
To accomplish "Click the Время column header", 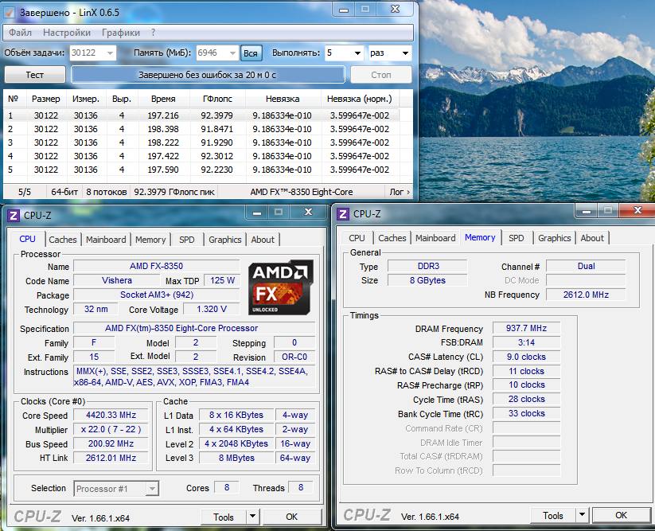I will tap(163, 99).
